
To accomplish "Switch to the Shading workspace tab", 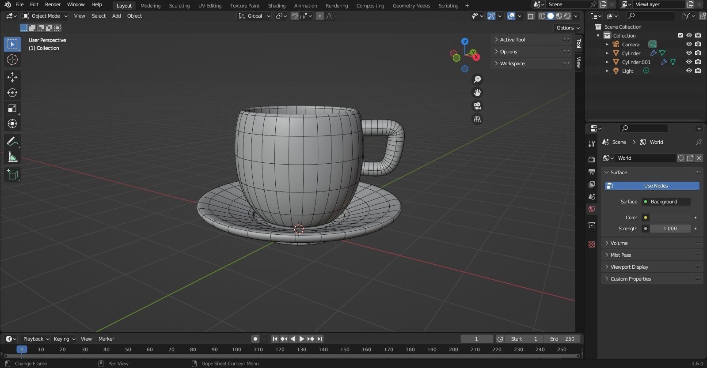I will click(277, 6).
